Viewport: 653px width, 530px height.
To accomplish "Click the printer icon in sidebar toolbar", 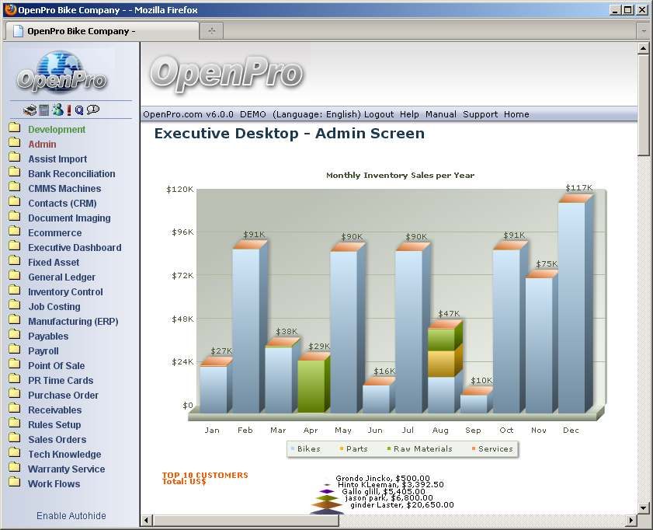I will click(29, 110).
